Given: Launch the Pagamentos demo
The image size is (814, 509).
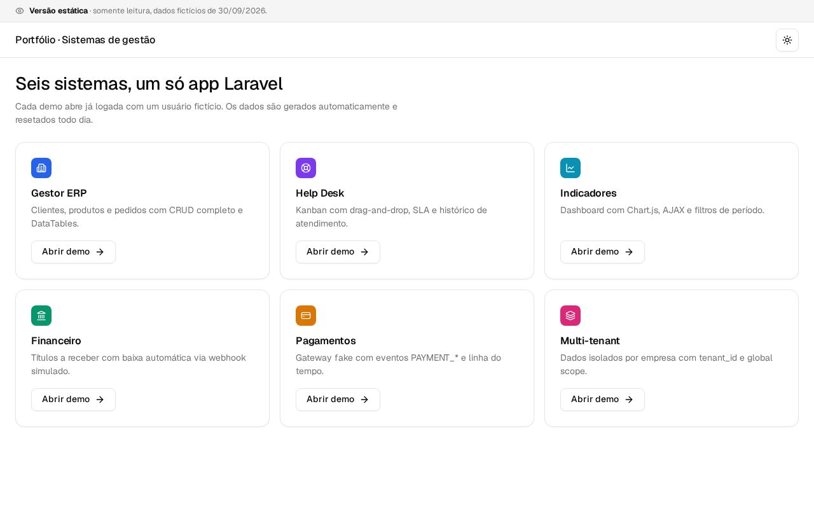Looking at the screenshot, I should (338, 400).
